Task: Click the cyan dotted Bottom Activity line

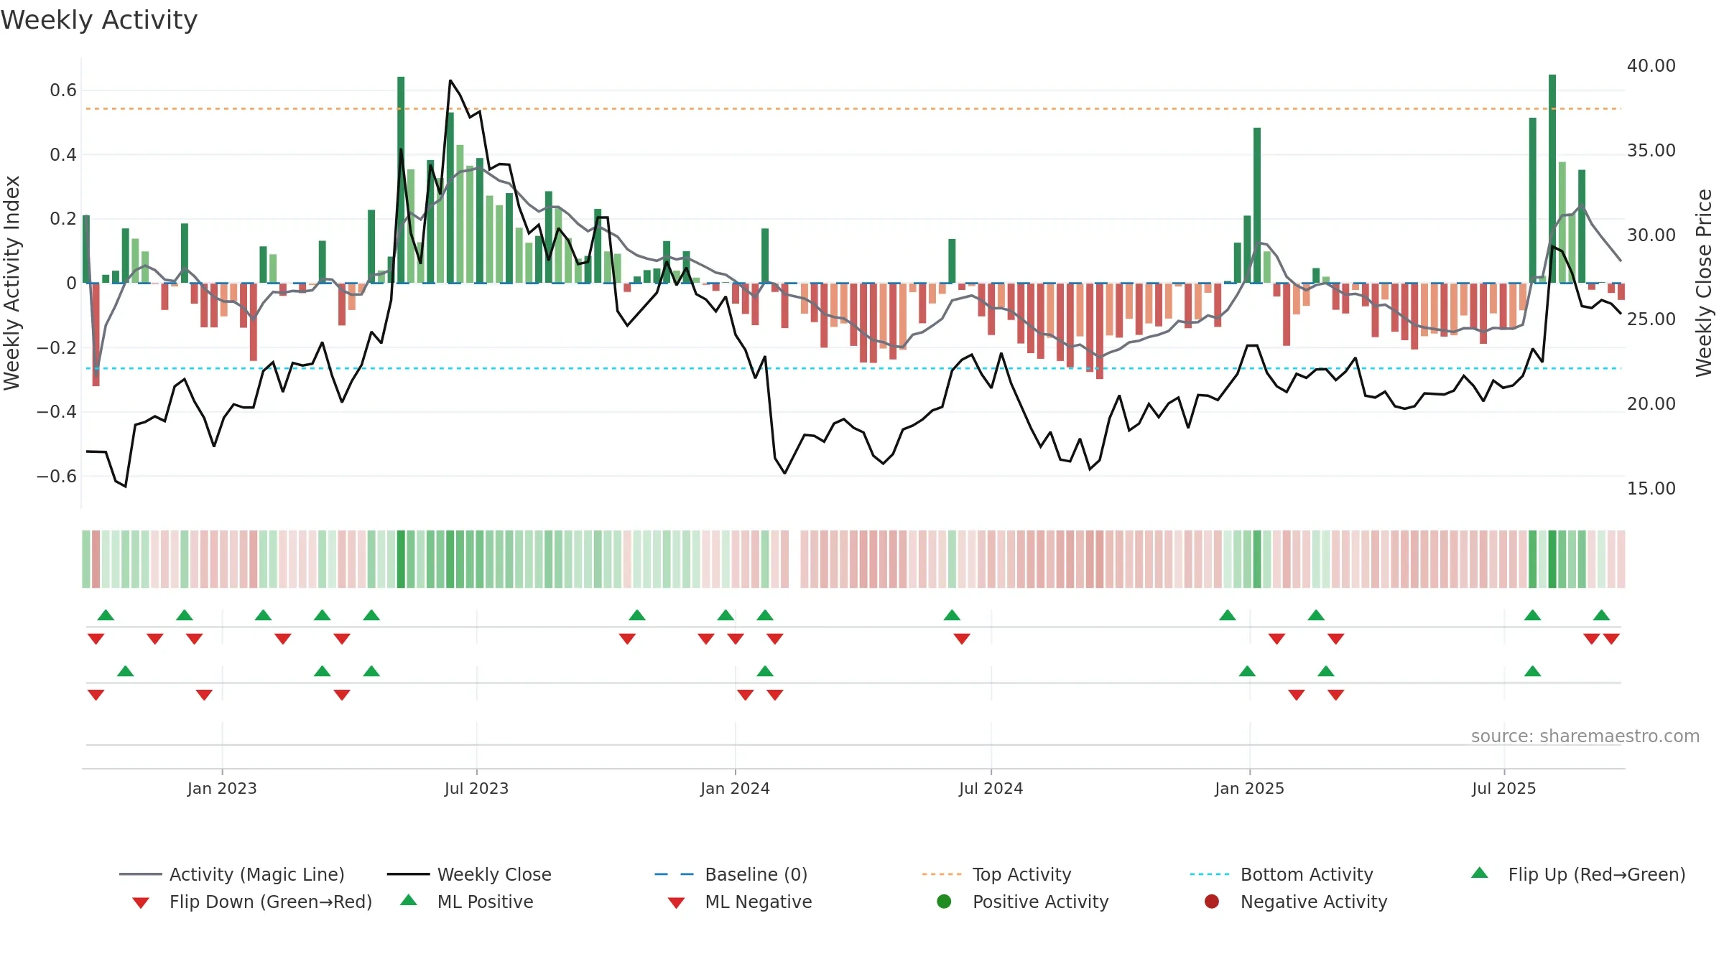Action: pyautogui.click(x=853, y=368)
